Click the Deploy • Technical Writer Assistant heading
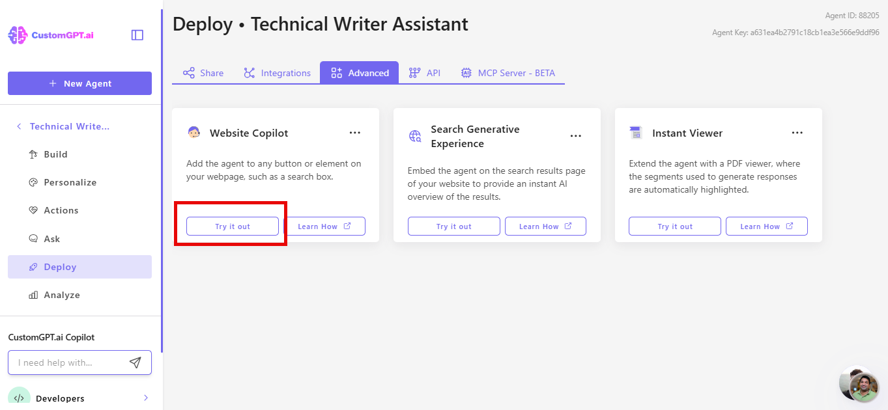 click(321, 25)
